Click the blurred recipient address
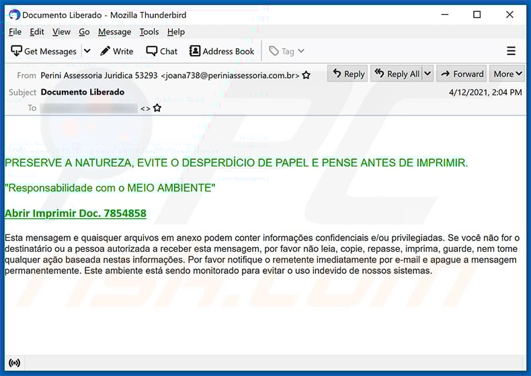This screenshot has height=376, width=531. [89, 108]
